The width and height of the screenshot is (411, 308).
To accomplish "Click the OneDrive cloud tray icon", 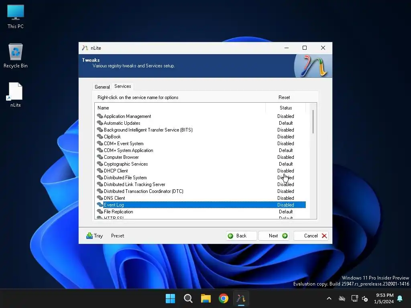I will 342,298.
